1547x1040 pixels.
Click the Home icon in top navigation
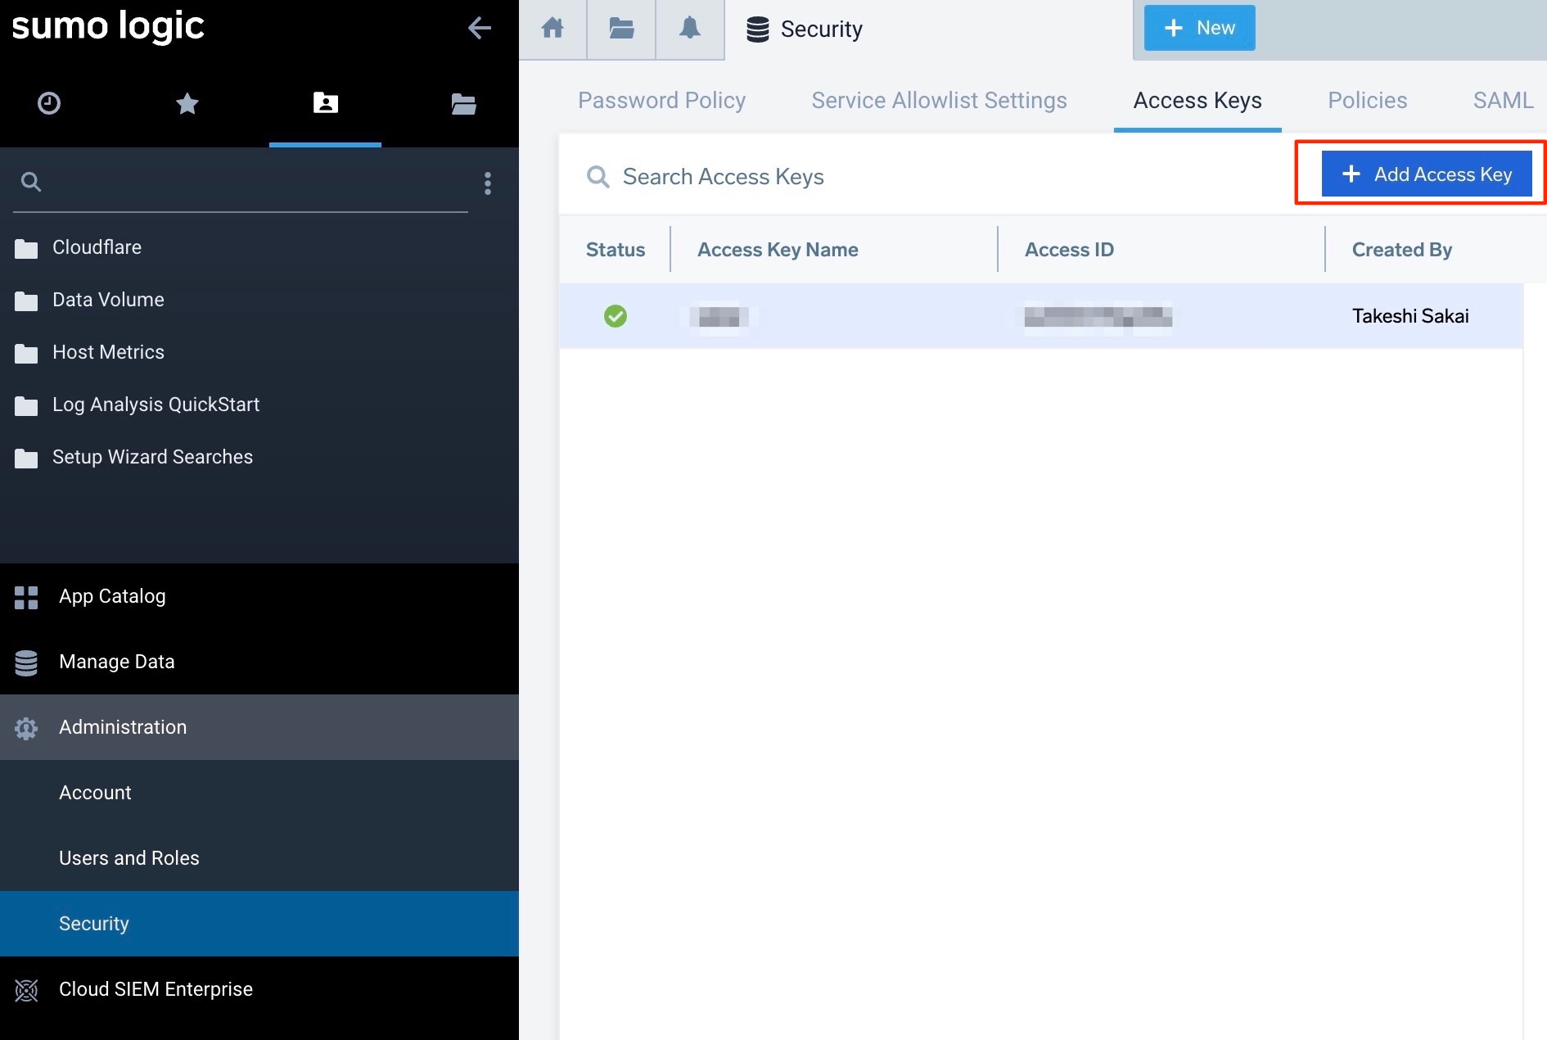pos(552,28)
